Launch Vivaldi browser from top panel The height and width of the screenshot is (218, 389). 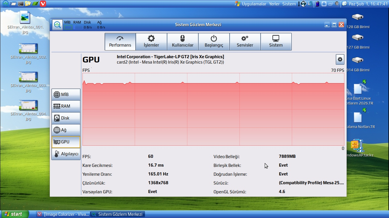[43, 4]
